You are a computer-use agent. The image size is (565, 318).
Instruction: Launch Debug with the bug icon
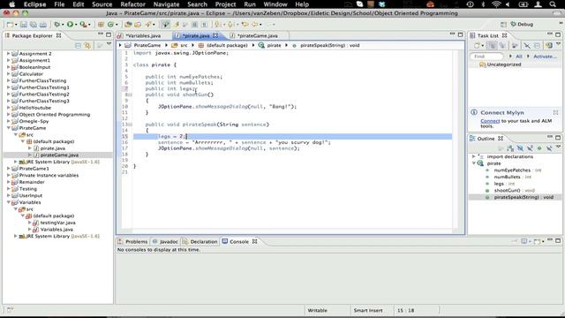56,25
